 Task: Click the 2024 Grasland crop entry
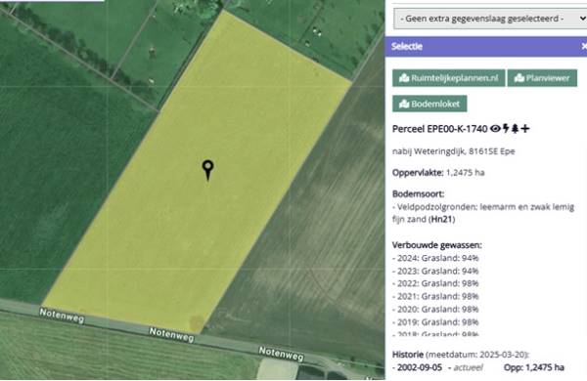[x=435, y=258]
